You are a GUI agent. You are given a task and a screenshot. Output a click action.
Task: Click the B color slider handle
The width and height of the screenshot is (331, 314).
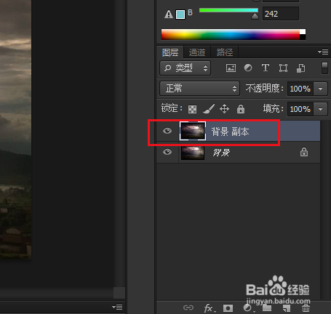[x=255, y=16]
